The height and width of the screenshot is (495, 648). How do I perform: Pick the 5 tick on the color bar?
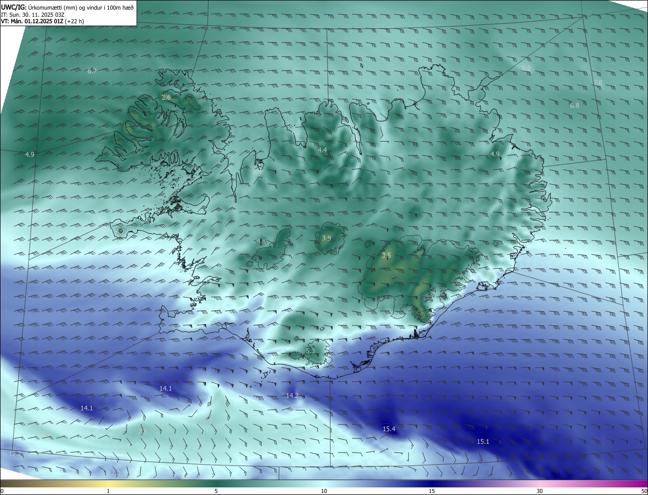point(216,491)
